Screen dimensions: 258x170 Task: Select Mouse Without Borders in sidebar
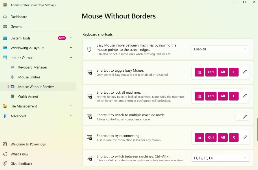36,87
